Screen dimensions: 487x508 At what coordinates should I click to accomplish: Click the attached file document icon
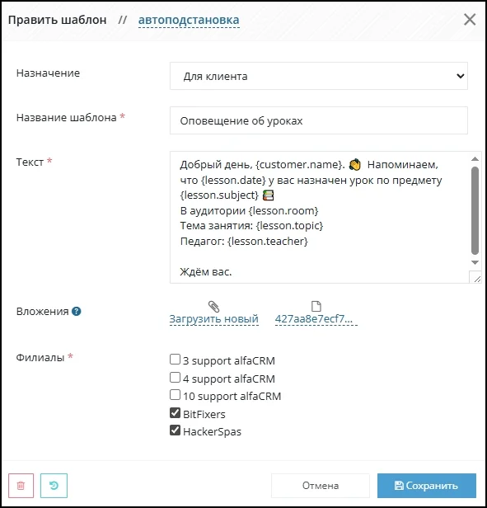point(316,306)
